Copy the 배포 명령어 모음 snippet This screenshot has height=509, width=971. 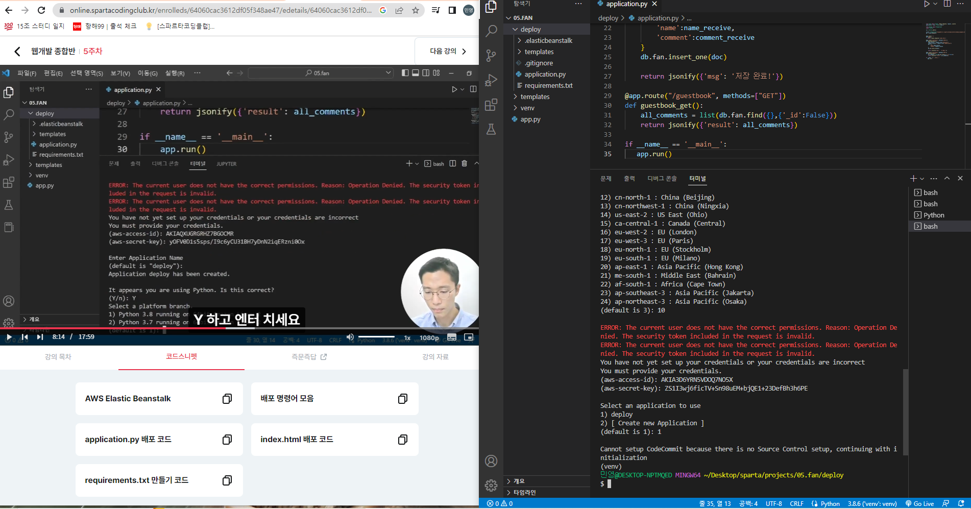pyautogui.click(x=403, y=399)
